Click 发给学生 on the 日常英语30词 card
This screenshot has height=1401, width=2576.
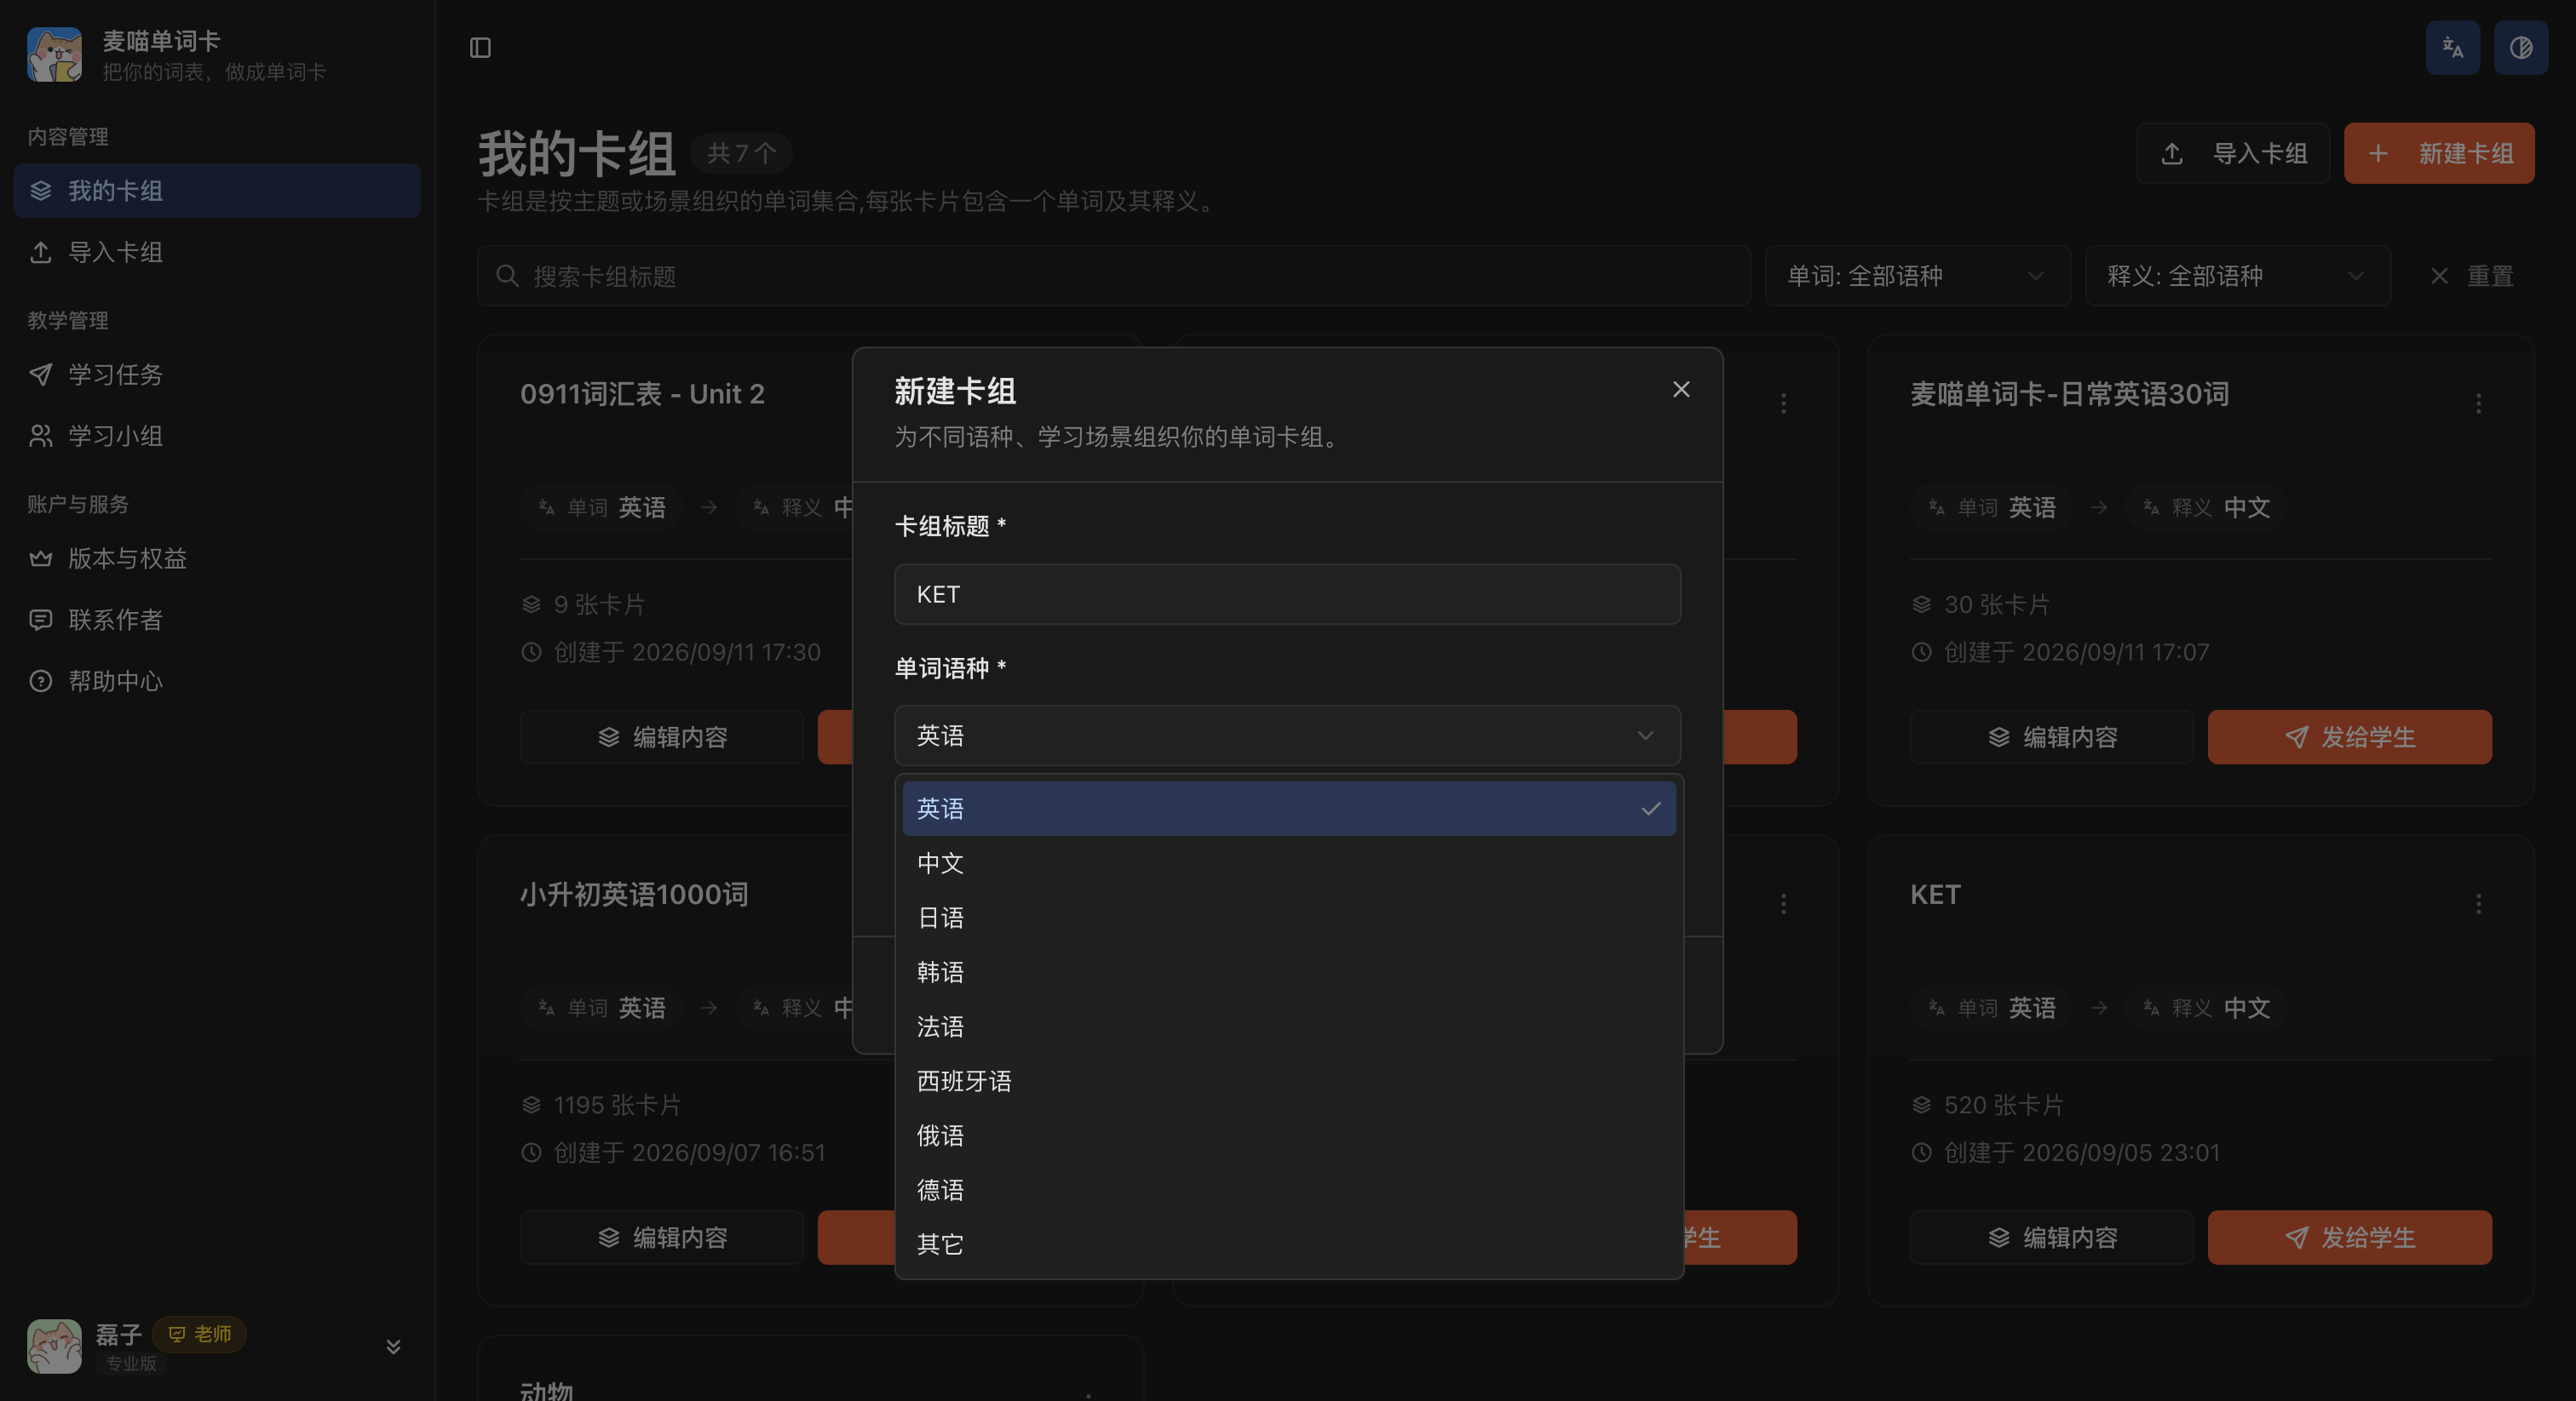point(2350,737)
